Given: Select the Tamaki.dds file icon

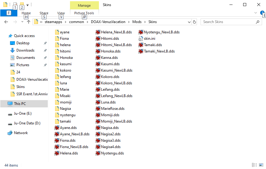Looking at the screenshot, I should click(x=141, y=45).
